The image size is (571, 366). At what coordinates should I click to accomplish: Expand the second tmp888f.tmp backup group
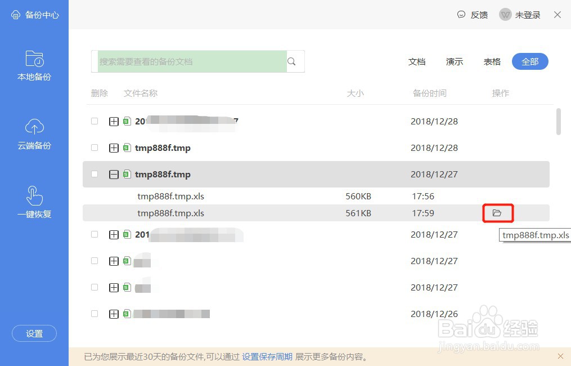click(114, 148)
